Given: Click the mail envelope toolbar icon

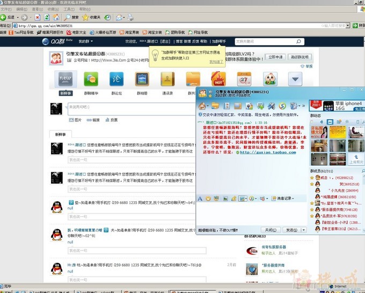Looking at the screenshot, I should coord(119,18).
